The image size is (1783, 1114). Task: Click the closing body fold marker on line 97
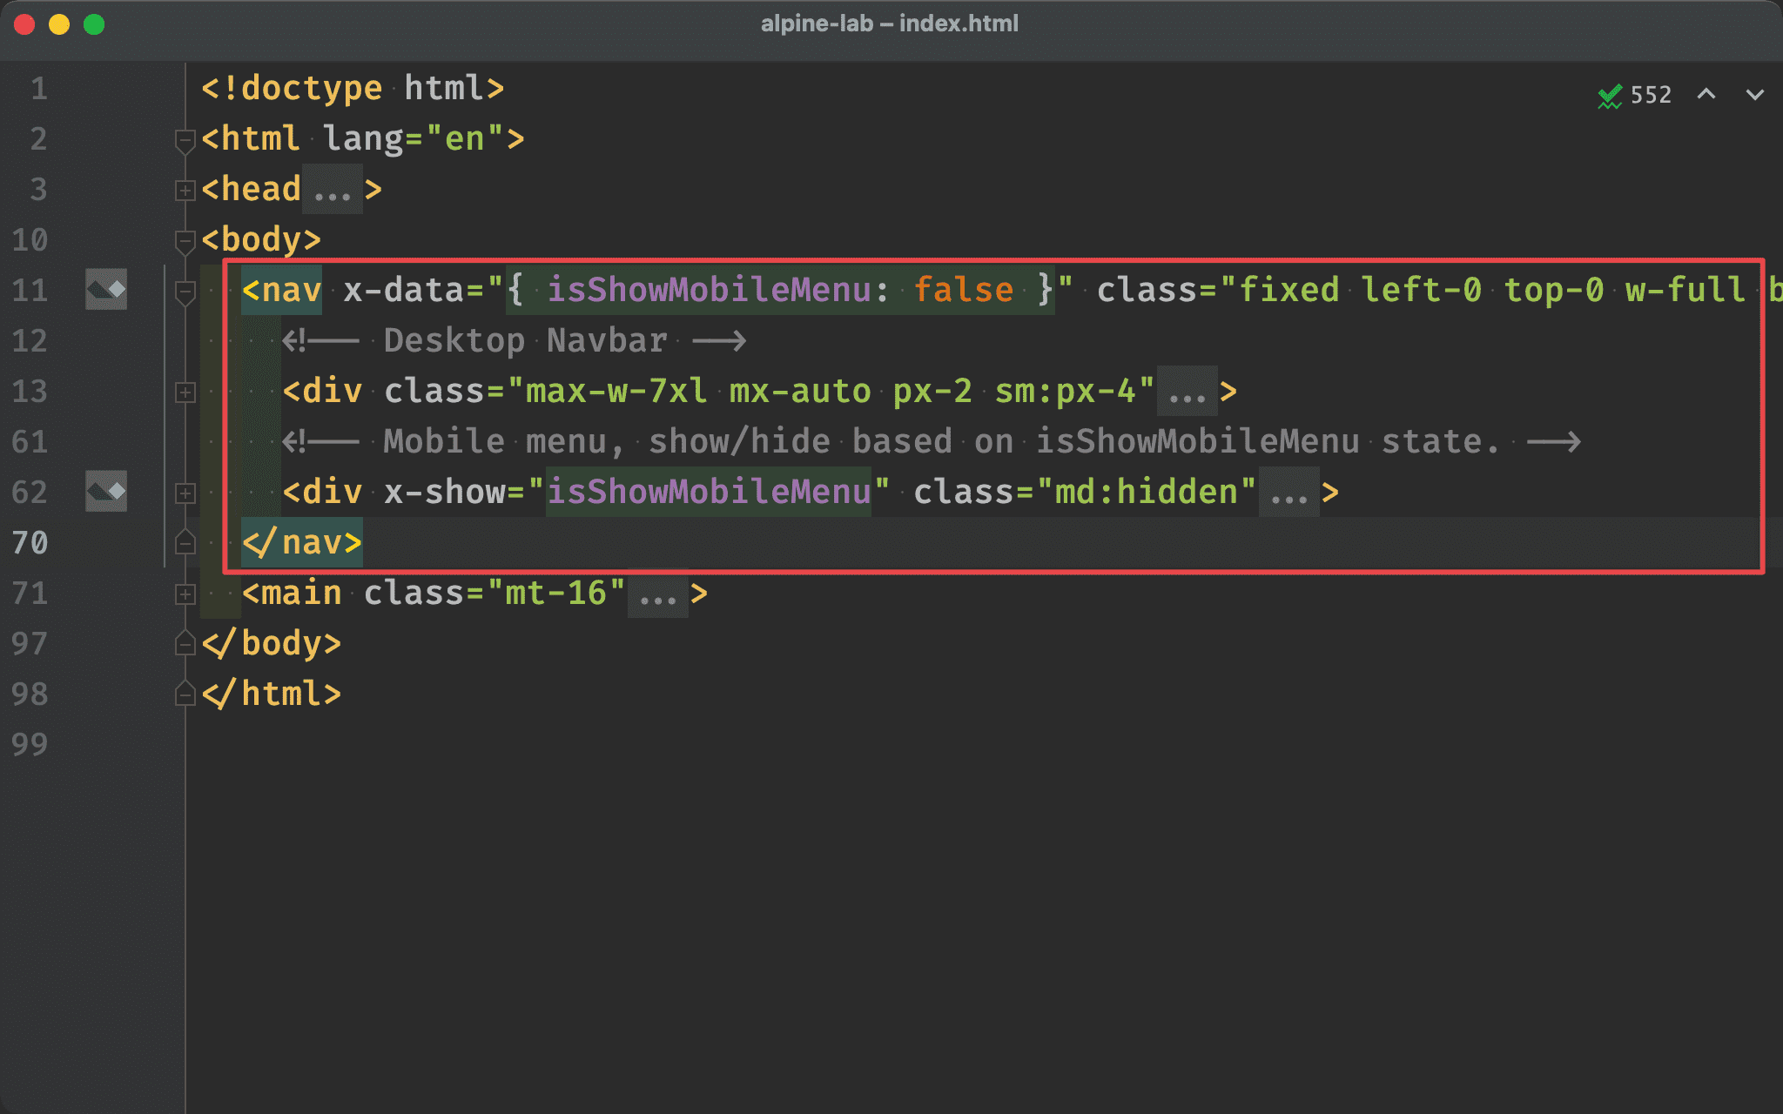(x=185, y=644)
